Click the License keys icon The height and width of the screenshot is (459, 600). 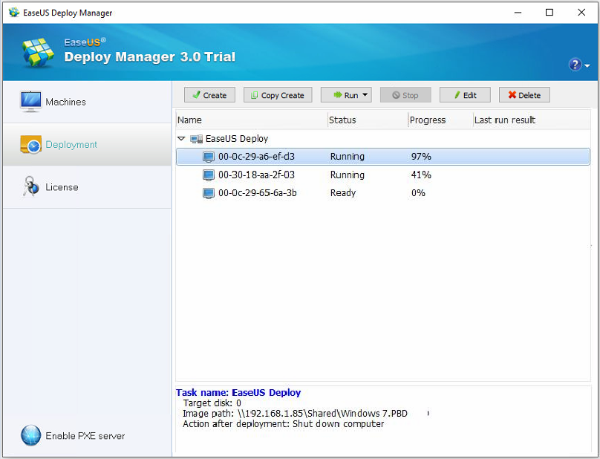(30, 186)
